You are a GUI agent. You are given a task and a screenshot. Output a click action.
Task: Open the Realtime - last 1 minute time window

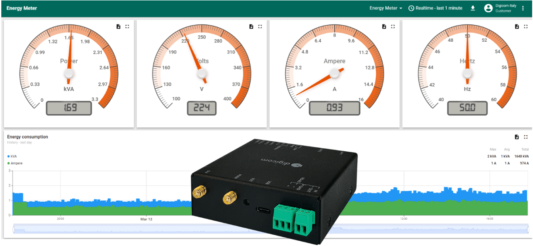click(x=436, y=8)
